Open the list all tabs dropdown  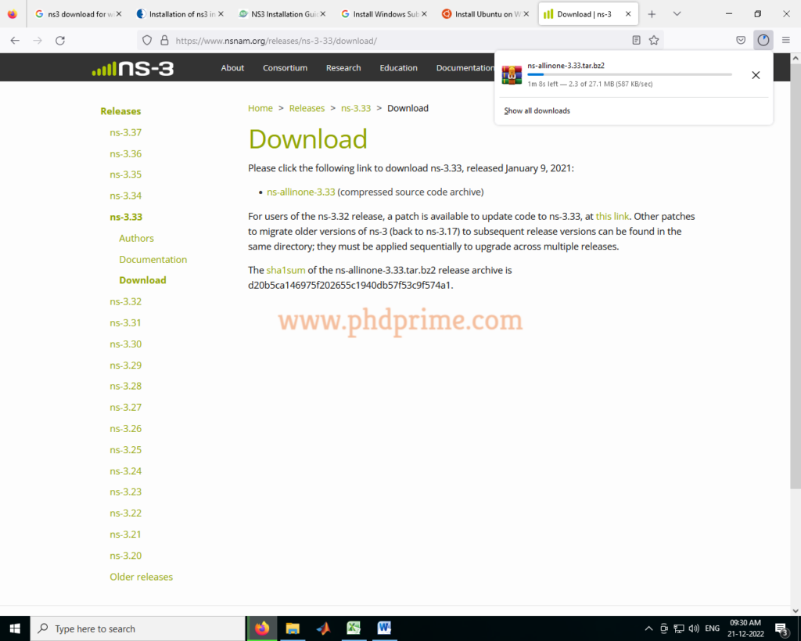click(x=676, y=13)
